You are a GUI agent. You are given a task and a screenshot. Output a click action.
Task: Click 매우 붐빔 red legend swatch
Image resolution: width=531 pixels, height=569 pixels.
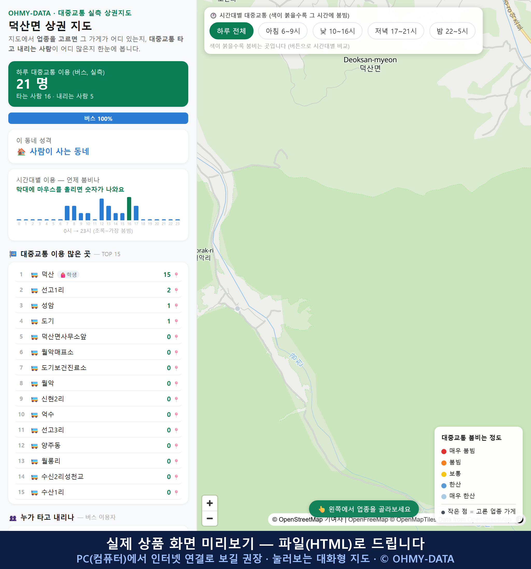(x=444, y=451)
